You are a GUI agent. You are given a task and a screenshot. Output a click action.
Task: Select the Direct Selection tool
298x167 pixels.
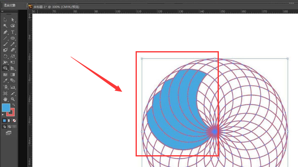click(13, 20)
